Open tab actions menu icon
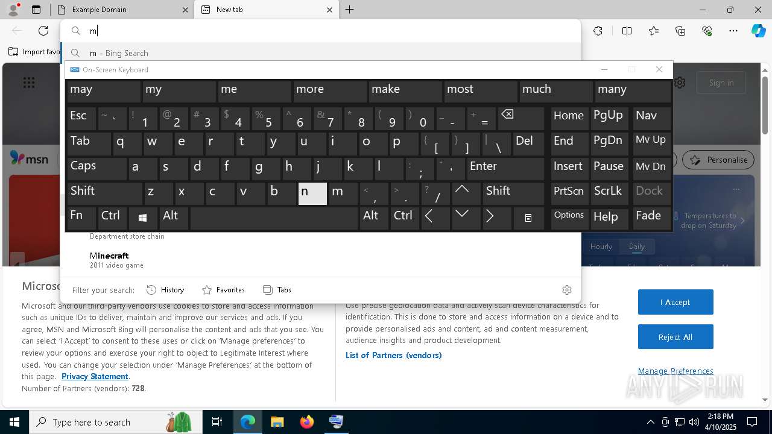 click(x=36, y=10)
